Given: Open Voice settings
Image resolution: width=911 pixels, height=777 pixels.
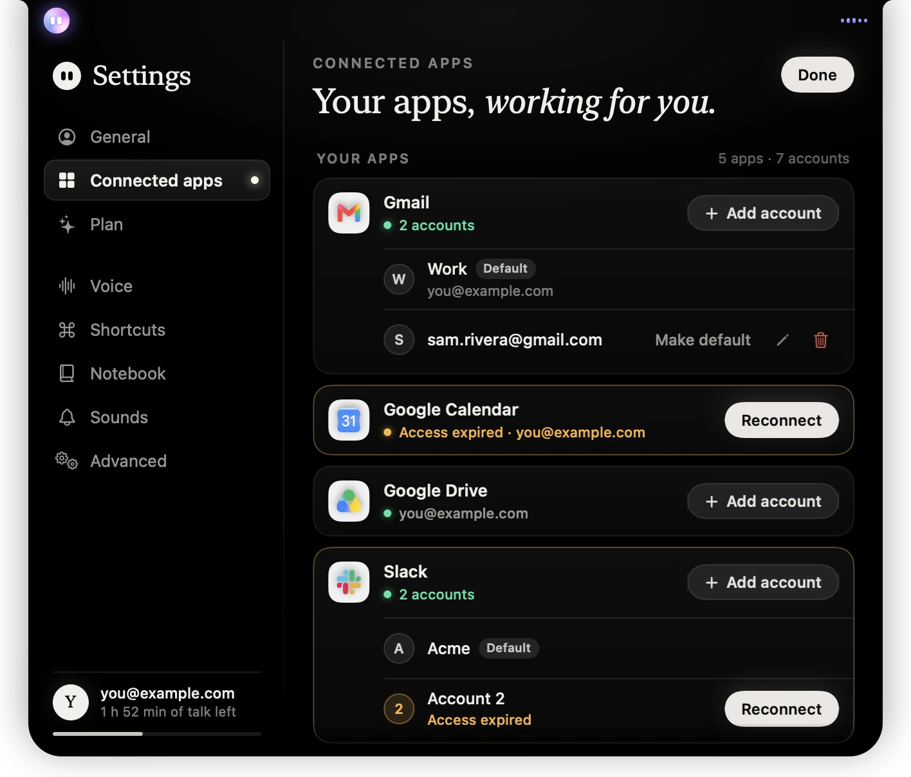Looking at the screenshot, I should (x=157, y=286).
